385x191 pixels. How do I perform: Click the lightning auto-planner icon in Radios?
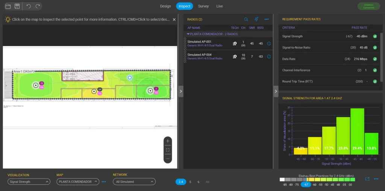256,20
